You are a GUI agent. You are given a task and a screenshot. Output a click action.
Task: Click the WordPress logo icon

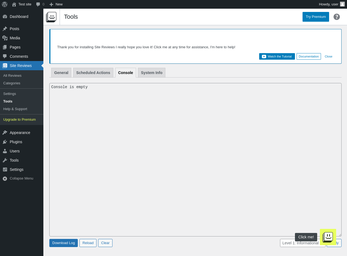click(x=5, y=4)
